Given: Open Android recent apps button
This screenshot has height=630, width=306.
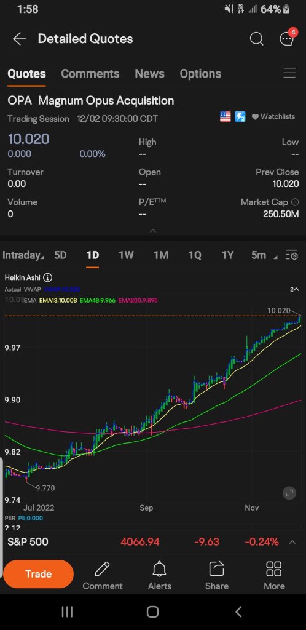Looking at the screenshot, I should [67, 612].
